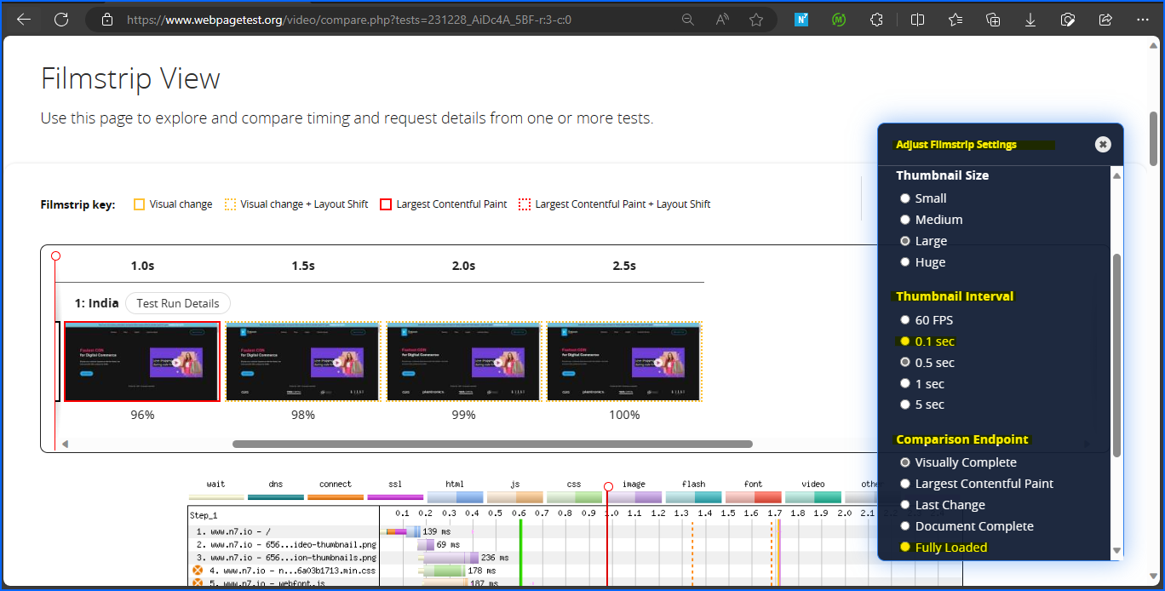This screenshot has width=1165, height=591.
Task: Open the Extensions puzzle icon
Action: click(877, 20)
